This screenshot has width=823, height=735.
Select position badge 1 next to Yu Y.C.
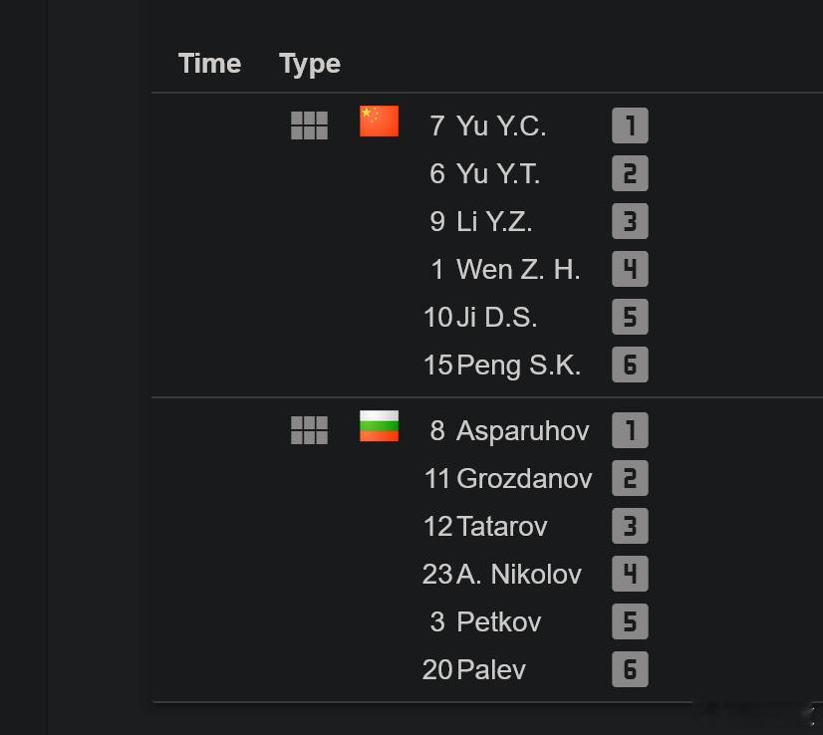coord(630,125)
